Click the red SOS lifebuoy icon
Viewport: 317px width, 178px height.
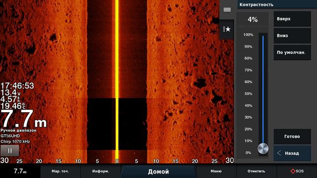[293, 171]
